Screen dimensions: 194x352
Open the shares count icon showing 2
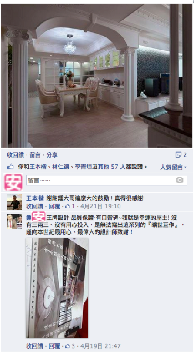pyautogui.click(x=181, y=154)
